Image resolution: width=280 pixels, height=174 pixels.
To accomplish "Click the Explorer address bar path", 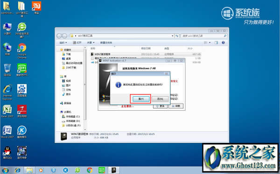I will (120, 36).
